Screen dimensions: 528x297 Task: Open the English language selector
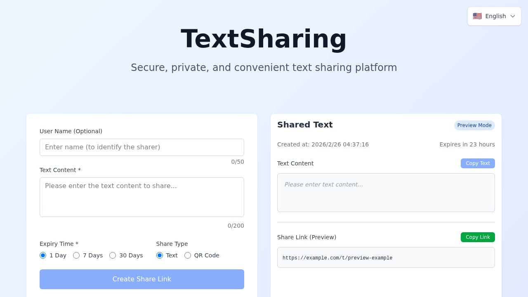coord(494,16)
